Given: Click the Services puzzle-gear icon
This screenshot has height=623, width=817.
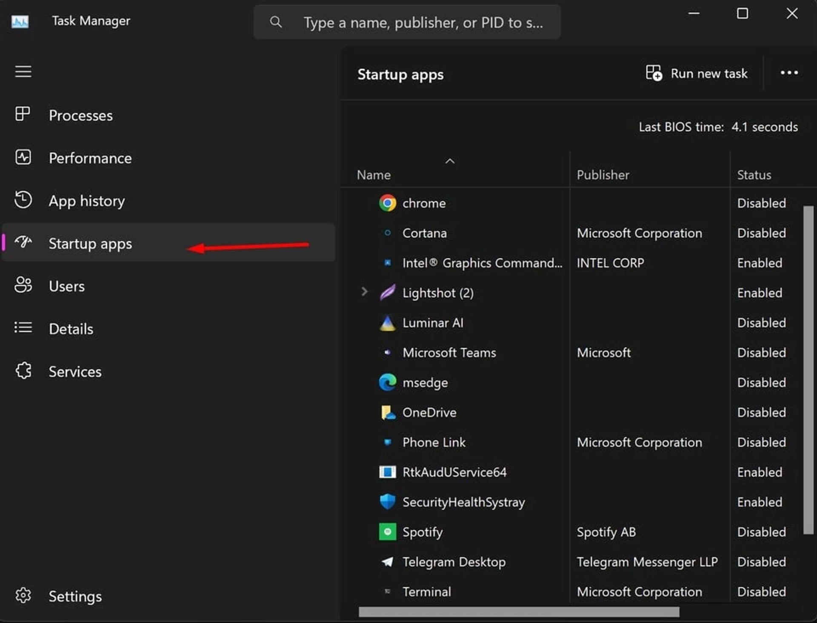Looking at the screenshot, I should 23,370.
